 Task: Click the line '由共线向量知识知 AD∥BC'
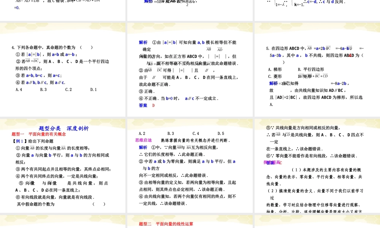tap(307, 90)
